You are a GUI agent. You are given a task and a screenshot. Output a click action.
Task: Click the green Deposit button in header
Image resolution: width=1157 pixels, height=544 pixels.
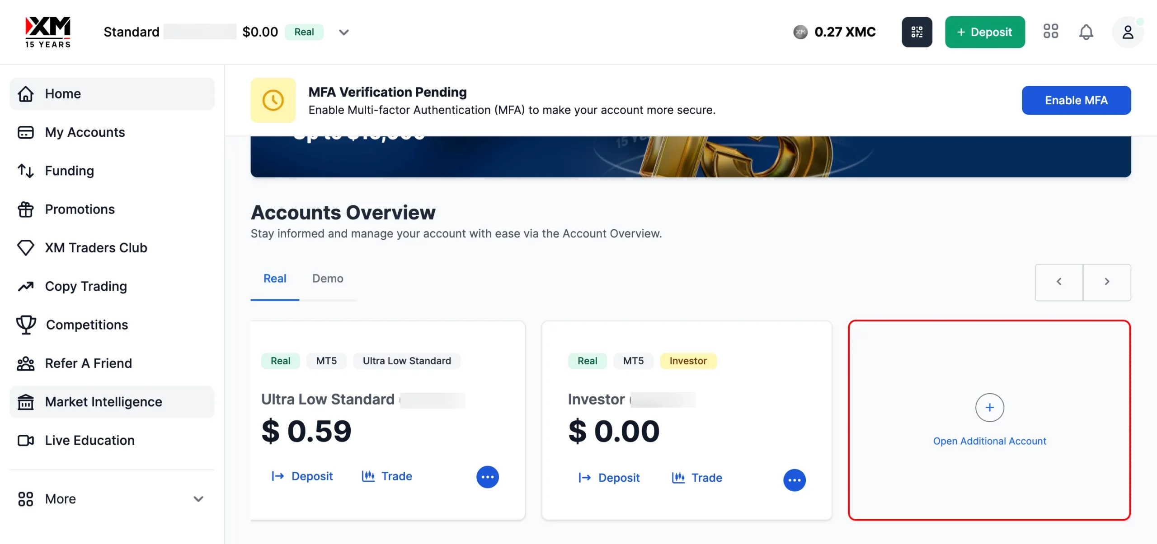click(x=985, y=32)
